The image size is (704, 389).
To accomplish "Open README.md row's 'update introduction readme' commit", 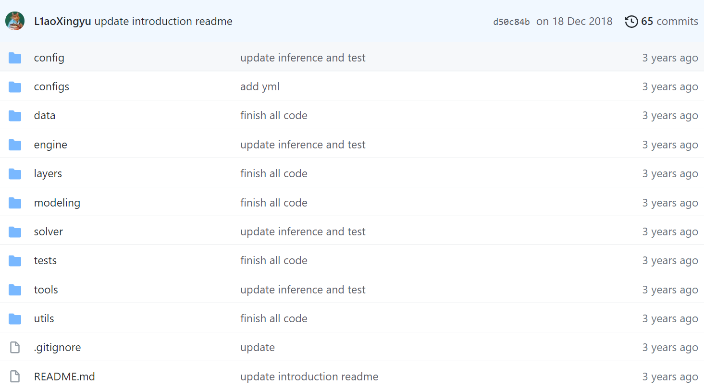I will click(x=309, y=377).
